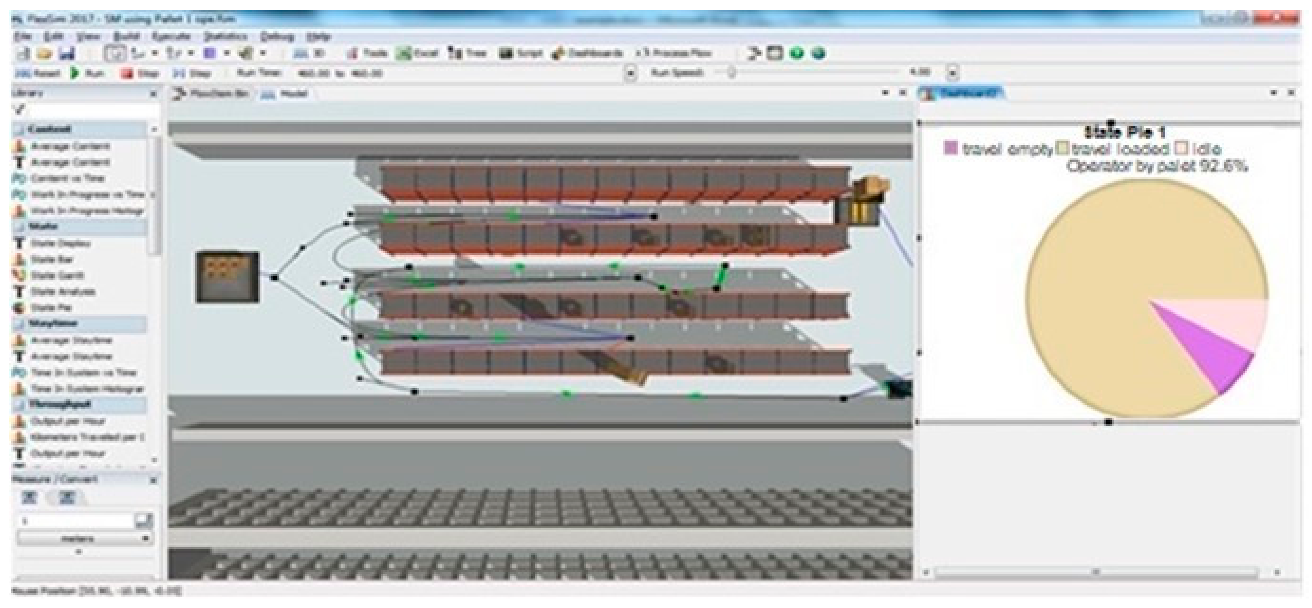
Task: Expand the meters unit dropdown
Action: click(x=146, y=538)
